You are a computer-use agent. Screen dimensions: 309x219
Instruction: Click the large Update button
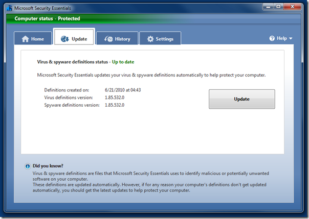tap(242, 99)
